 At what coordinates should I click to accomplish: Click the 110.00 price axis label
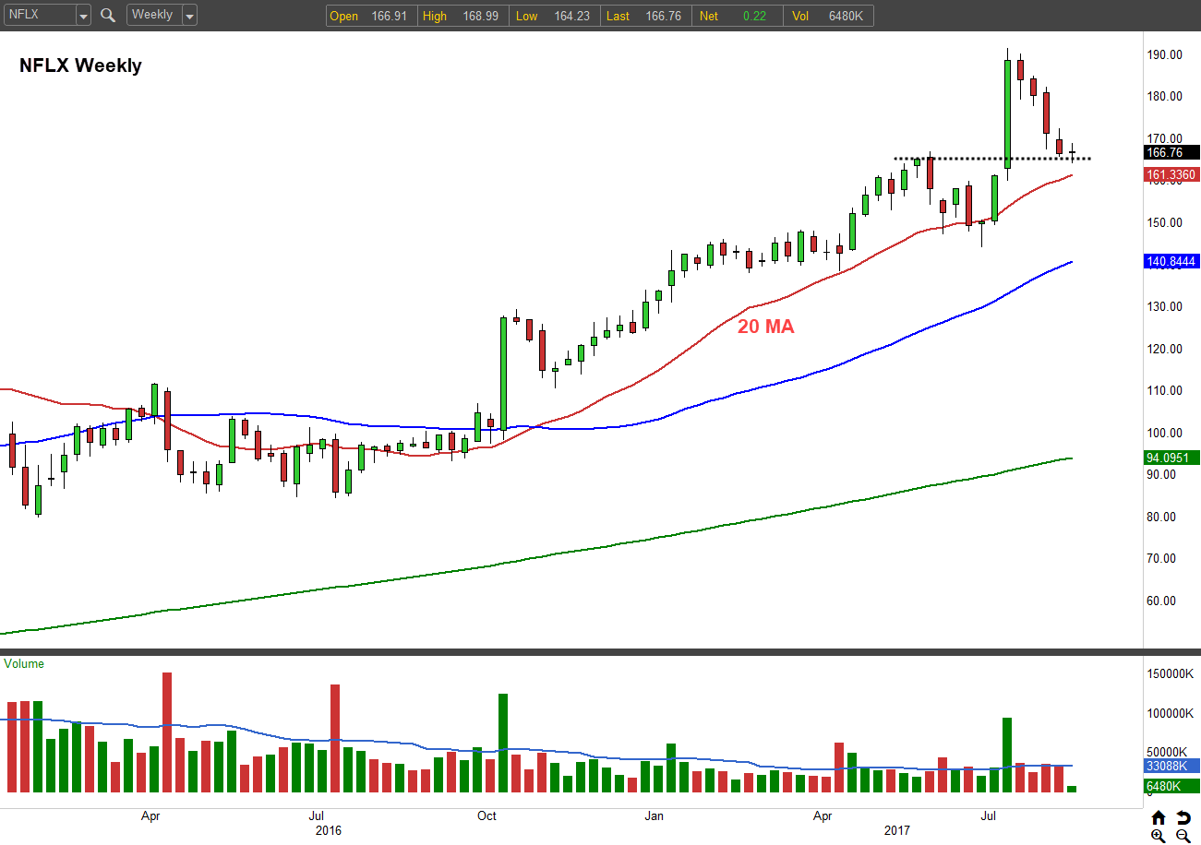[1165, 390]
